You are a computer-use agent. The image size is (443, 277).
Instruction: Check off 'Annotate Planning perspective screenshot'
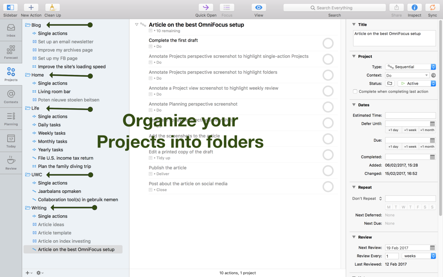(x=328, y=107)
